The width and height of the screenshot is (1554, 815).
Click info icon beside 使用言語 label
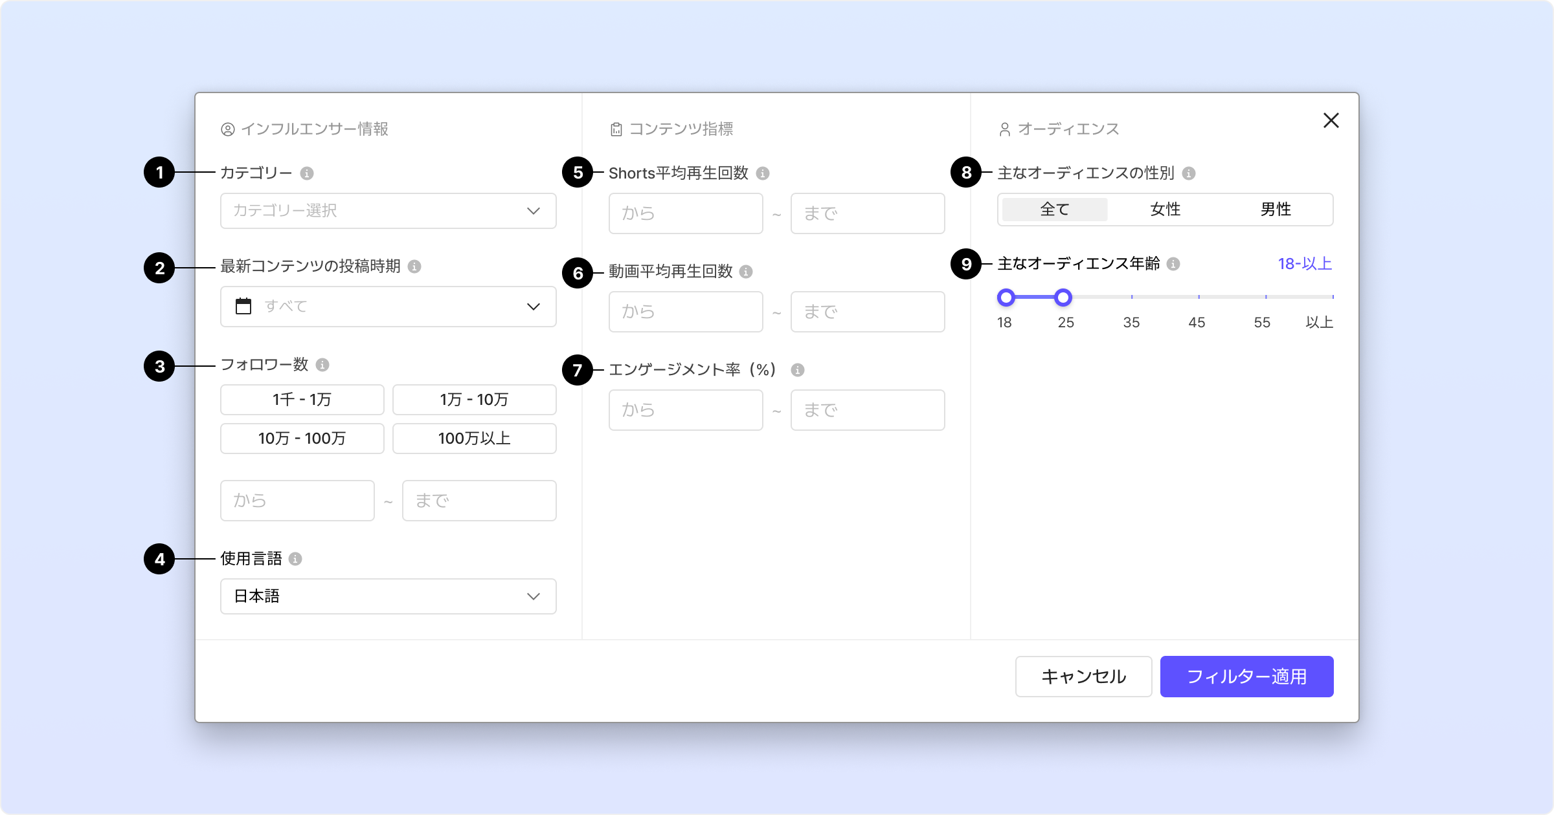point(295,559)
